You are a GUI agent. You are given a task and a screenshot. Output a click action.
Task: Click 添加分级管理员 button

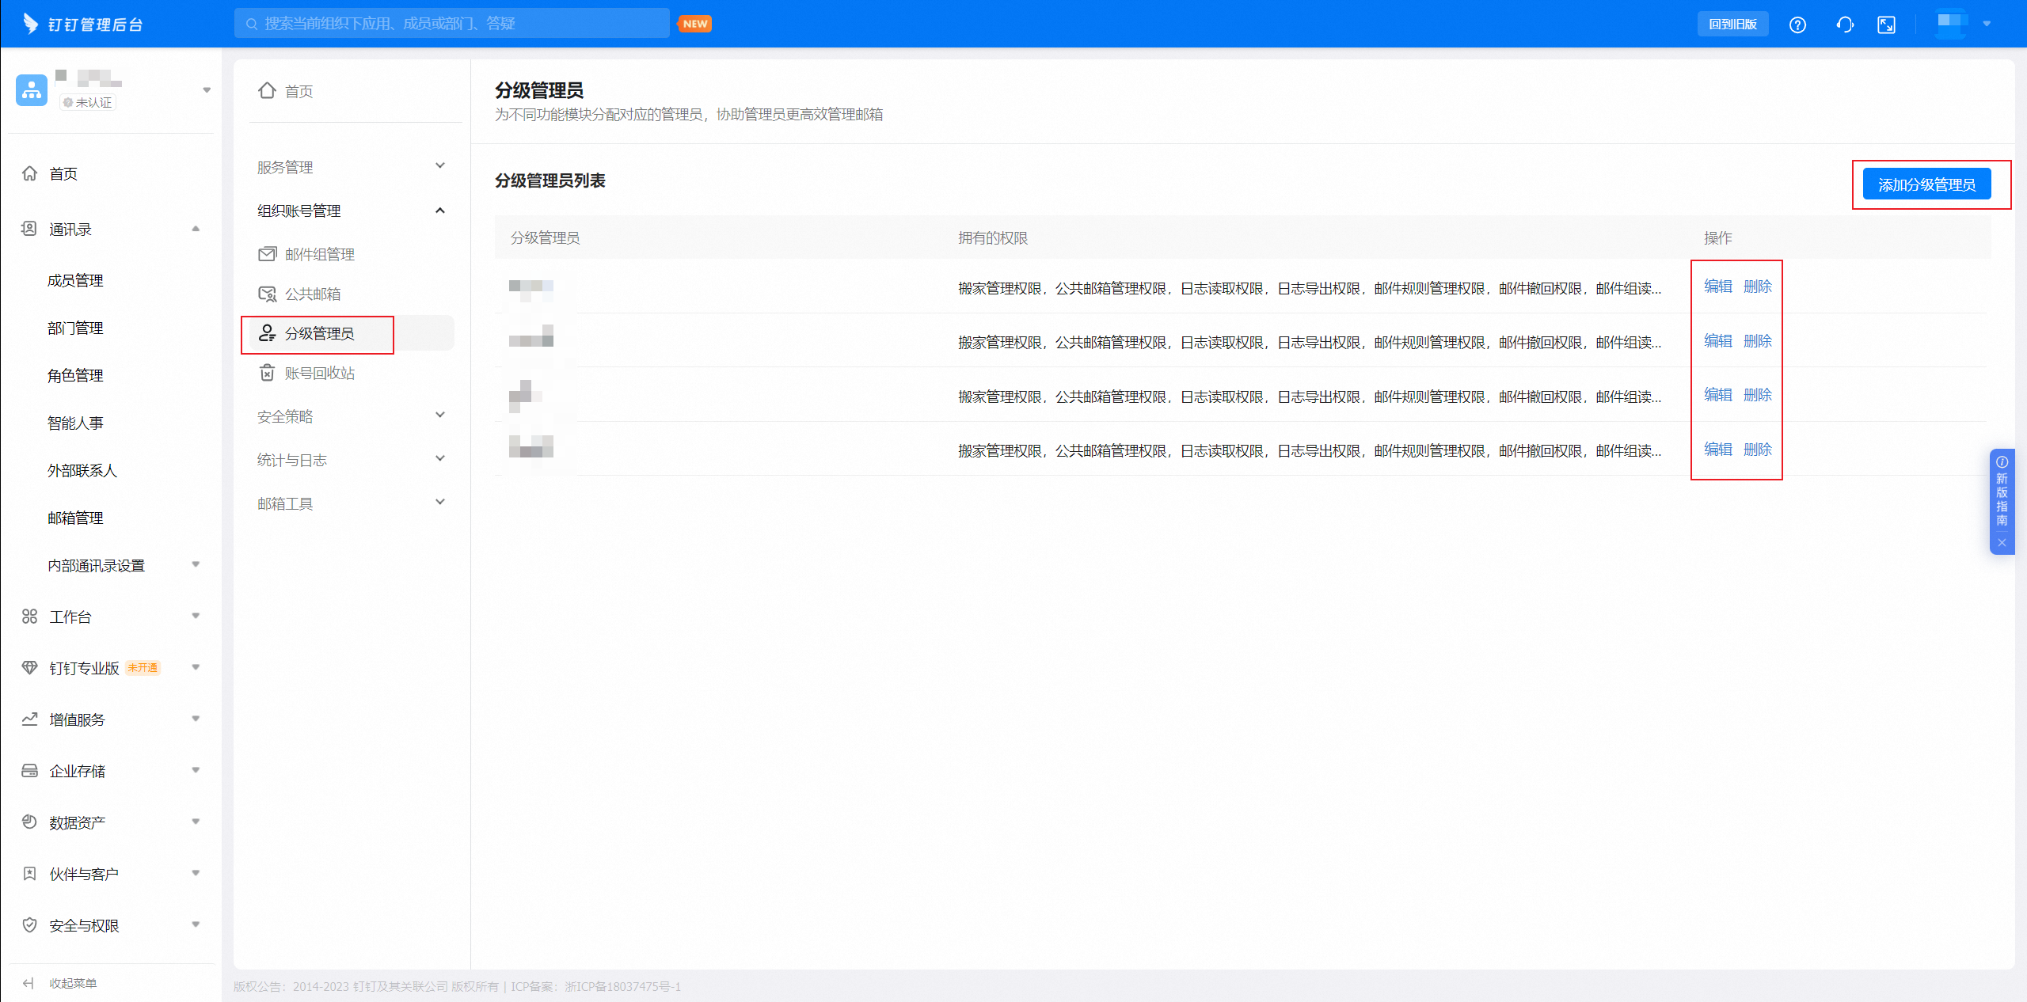coord(1926,184)
